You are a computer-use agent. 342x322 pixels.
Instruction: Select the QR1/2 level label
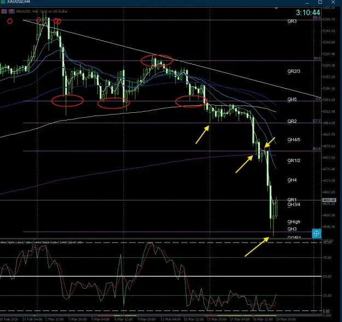click(294, 160)
